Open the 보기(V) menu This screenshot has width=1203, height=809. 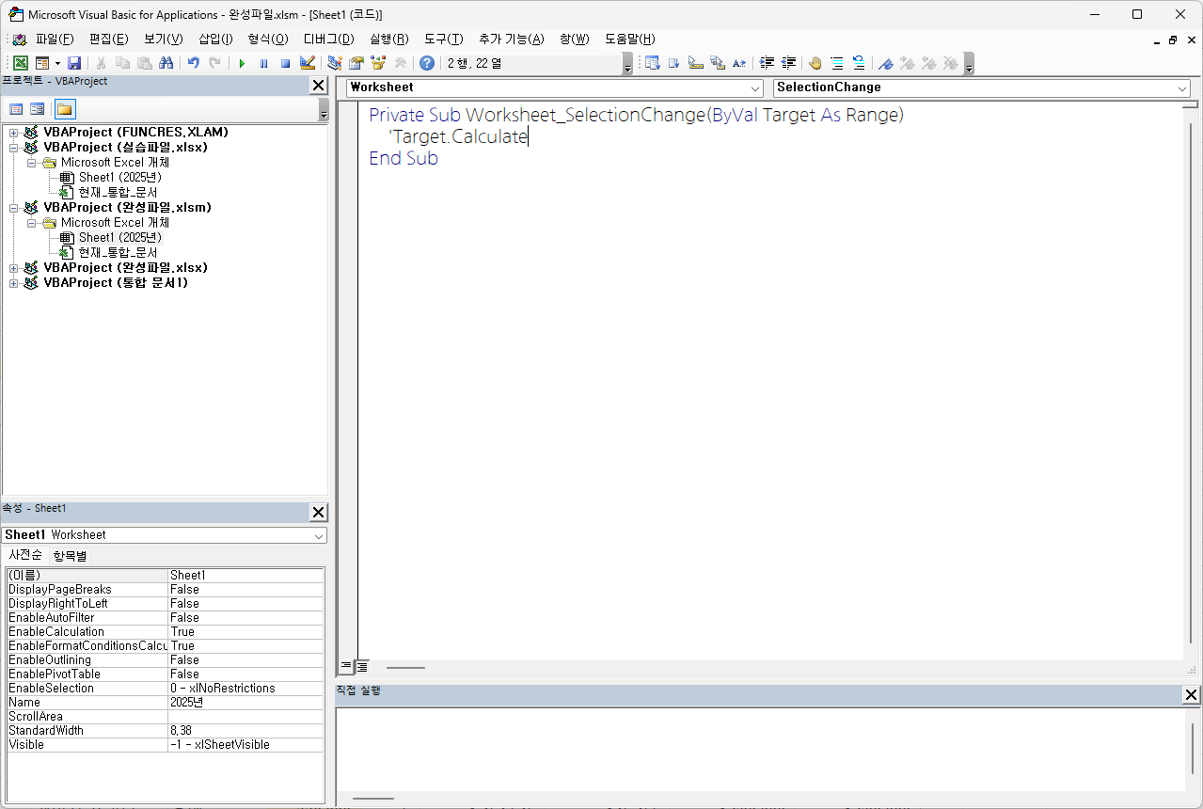pos(164,39)
